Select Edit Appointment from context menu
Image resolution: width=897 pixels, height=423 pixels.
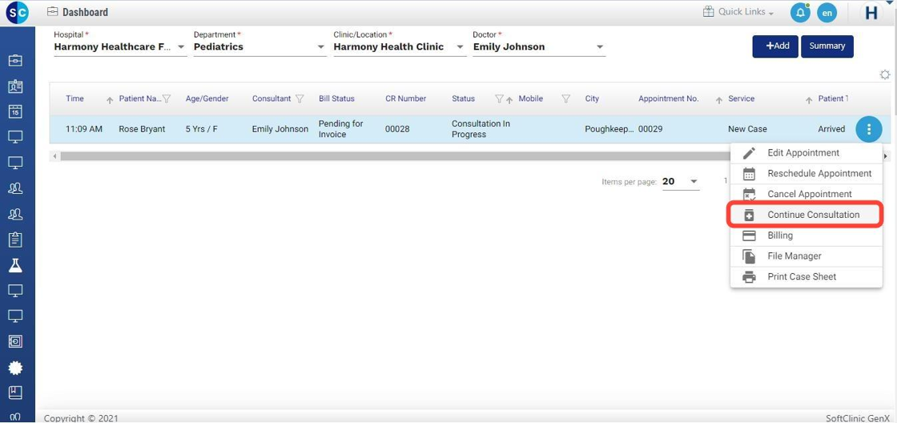(806, 153)
